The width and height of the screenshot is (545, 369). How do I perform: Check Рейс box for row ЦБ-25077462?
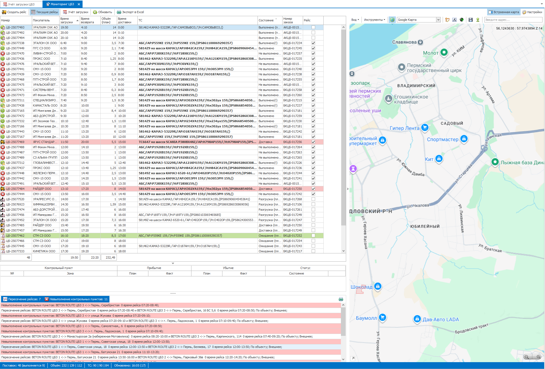[313, 236]
